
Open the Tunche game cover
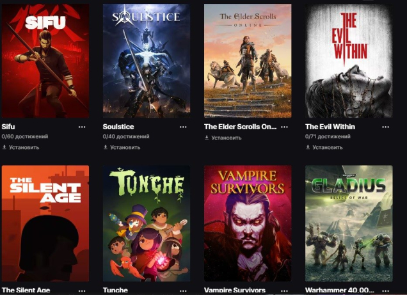(147, 223)
